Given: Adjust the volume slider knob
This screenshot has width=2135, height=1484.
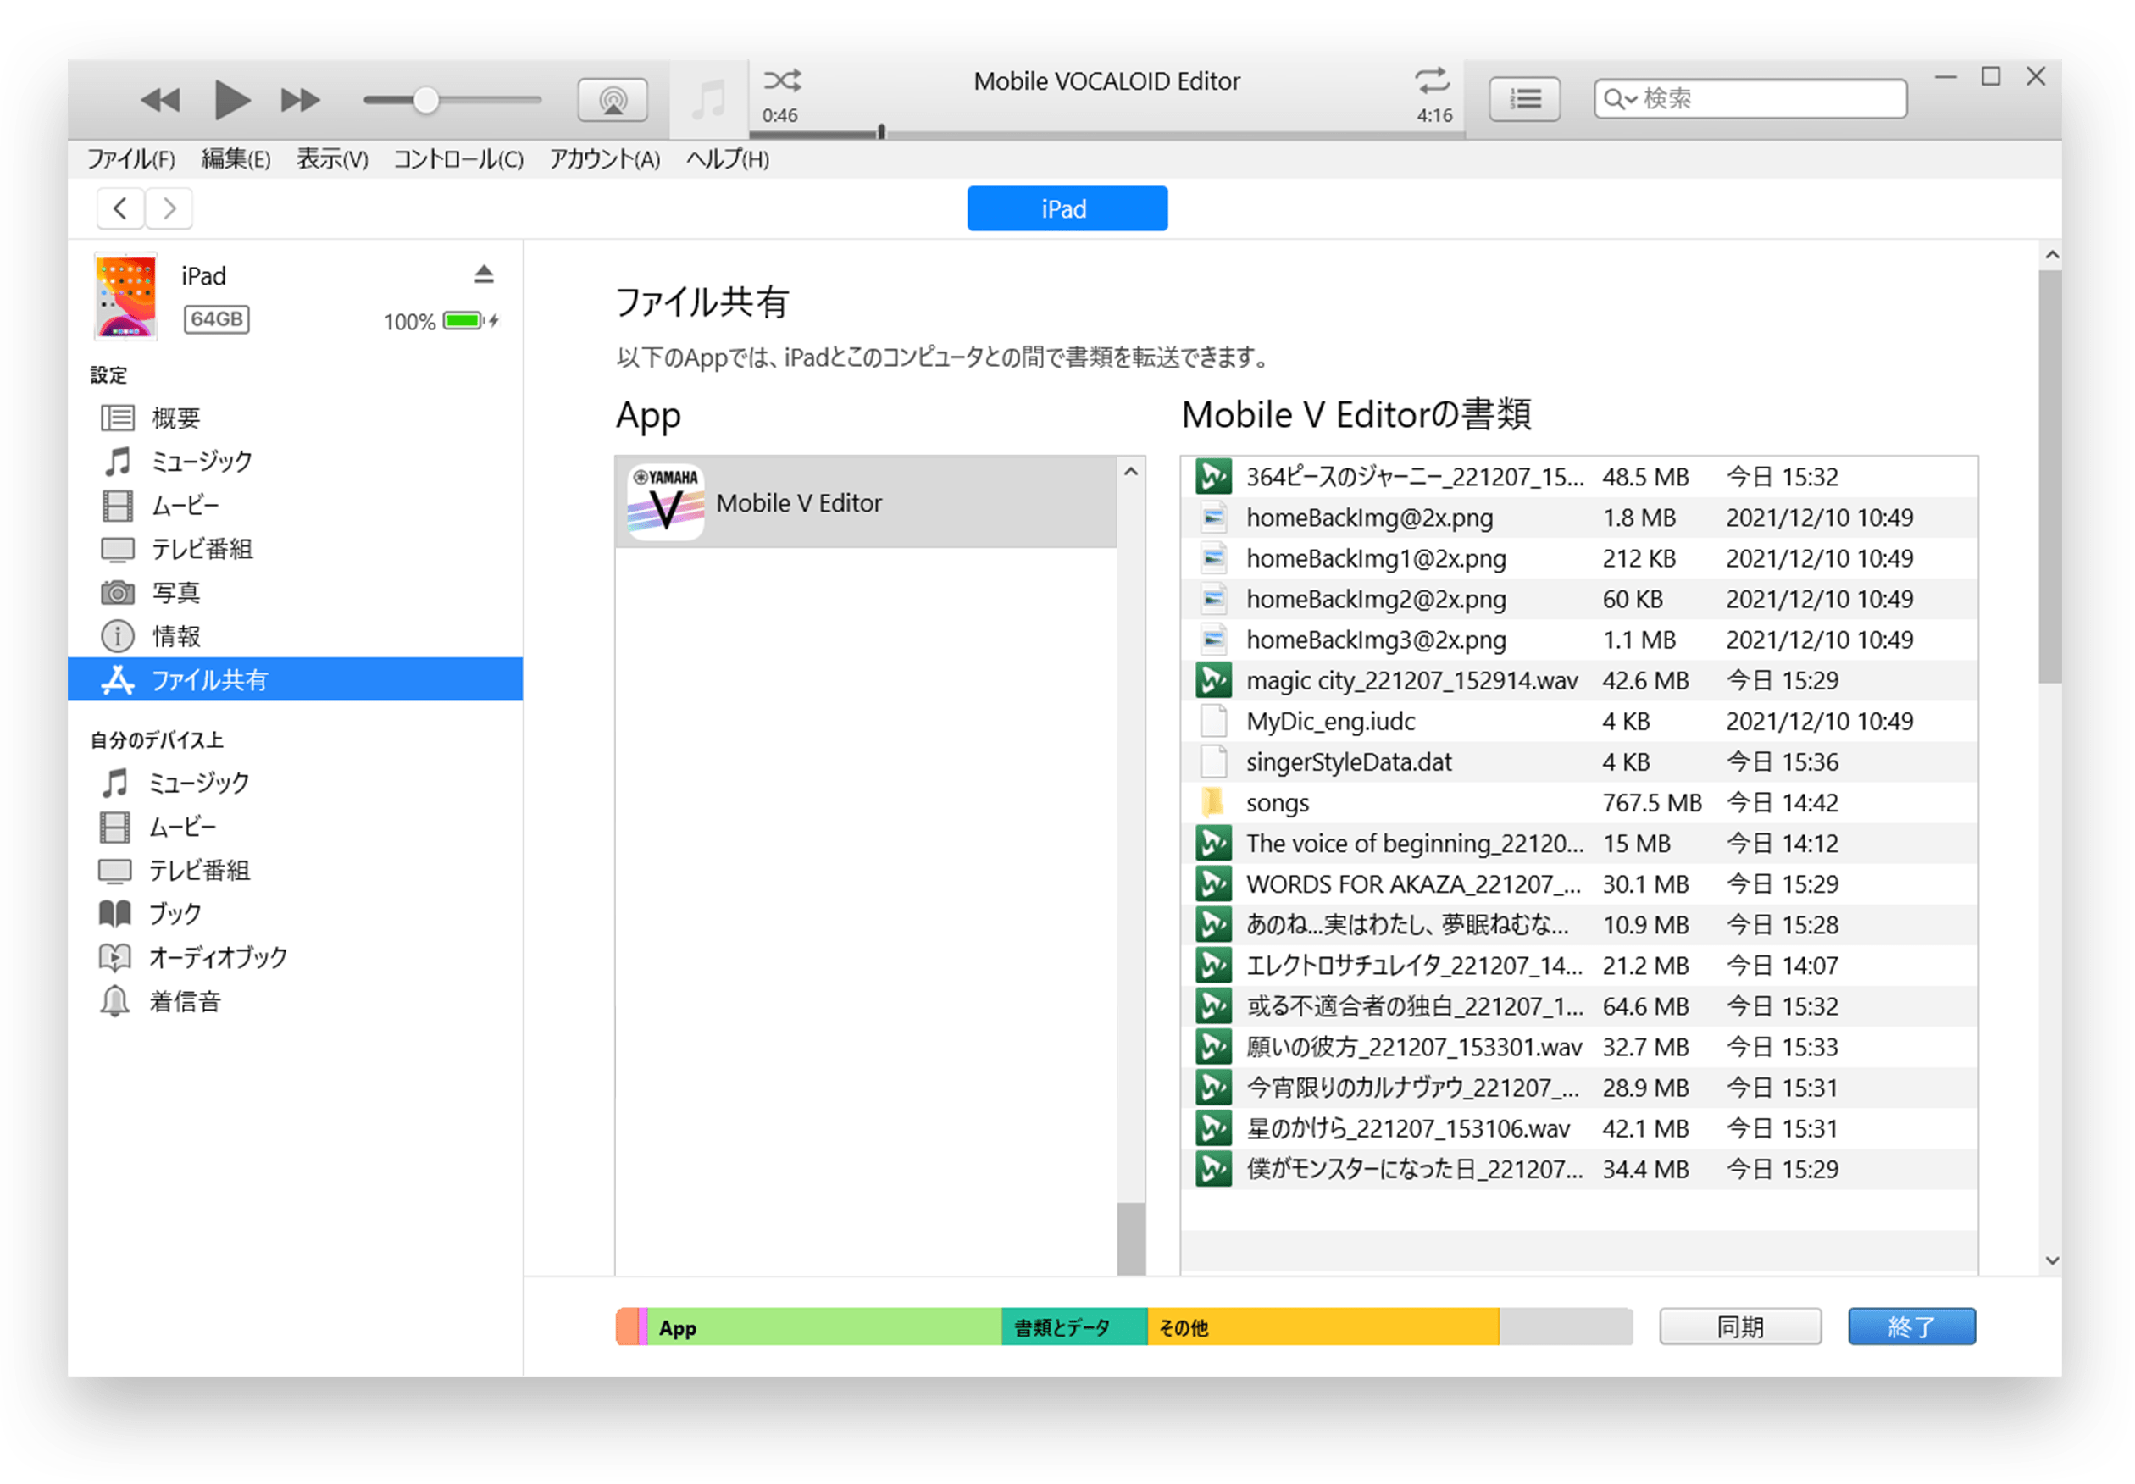Looking at the screenshot, I should coord(425,99).
